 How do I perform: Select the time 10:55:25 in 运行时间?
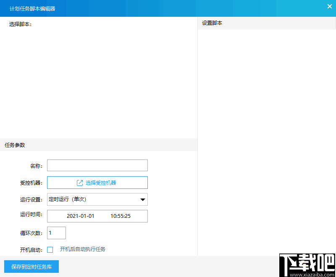(x=122, y=216)
